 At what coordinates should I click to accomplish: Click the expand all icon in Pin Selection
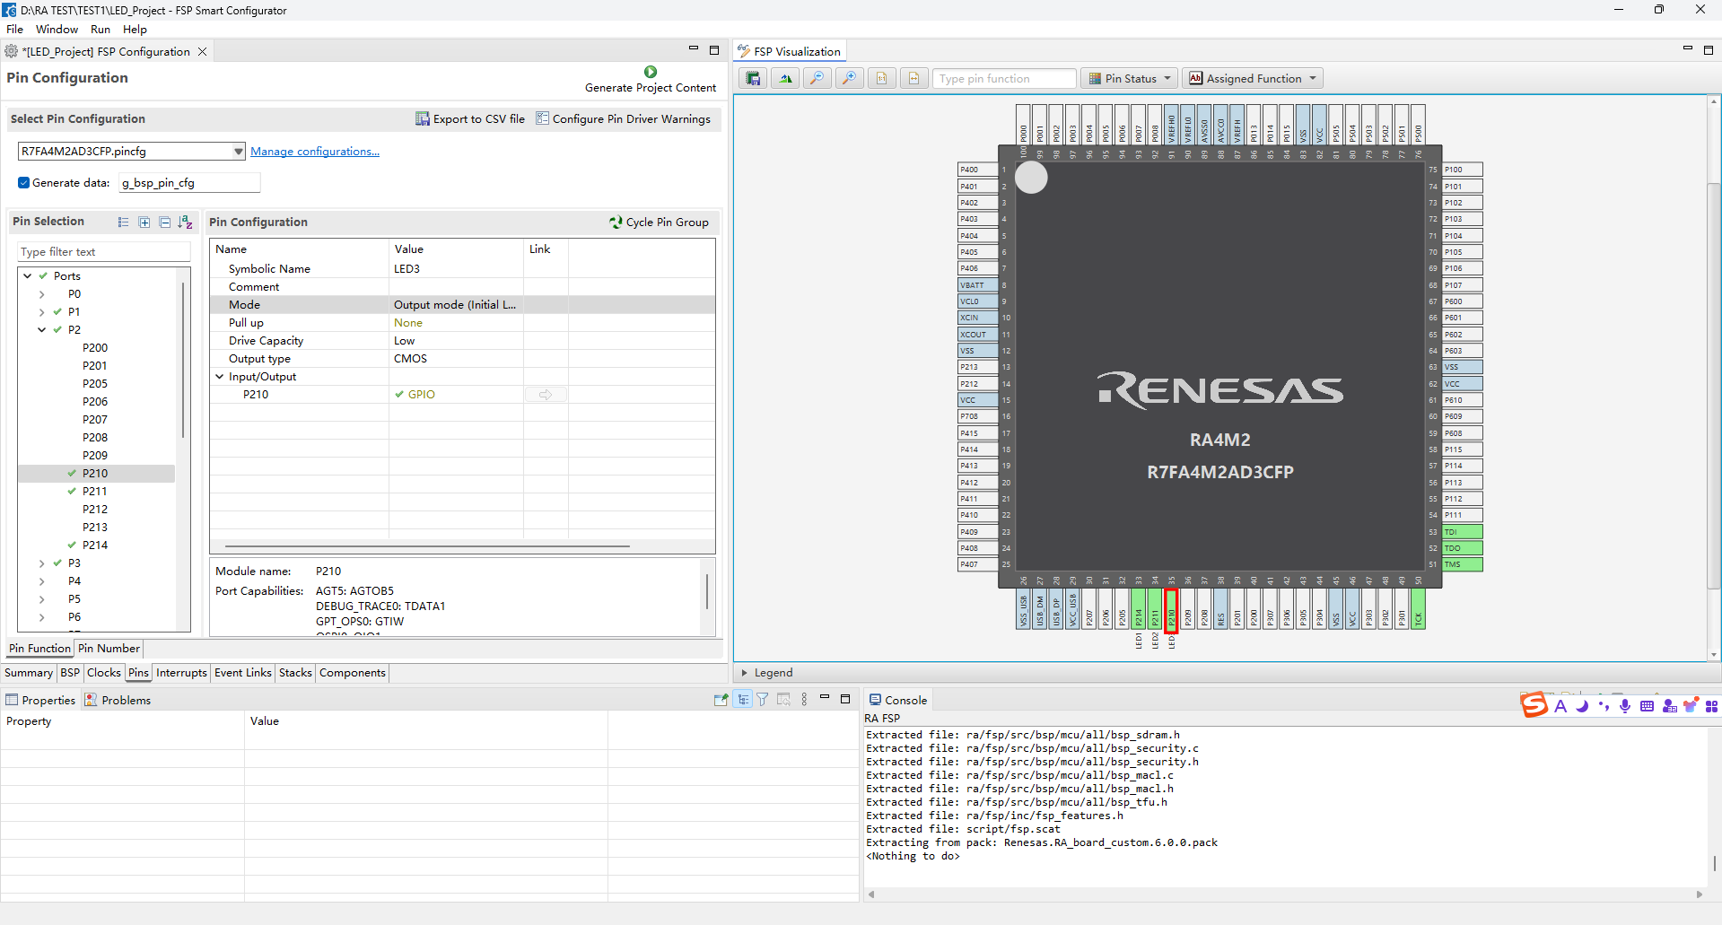pos(144,223)
